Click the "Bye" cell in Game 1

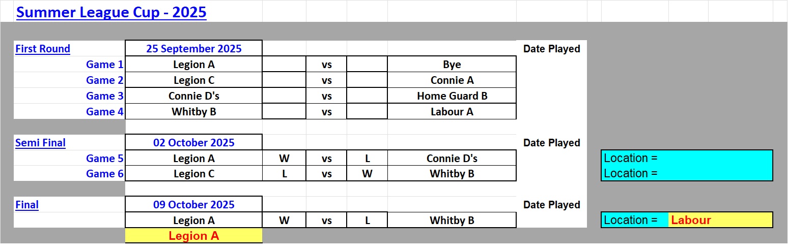click(452, 65)
